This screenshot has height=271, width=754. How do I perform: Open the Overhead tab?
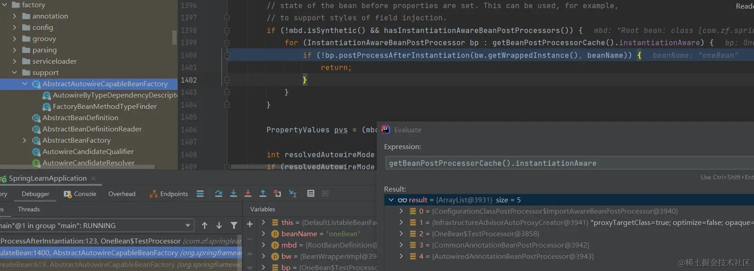point(122,194)
